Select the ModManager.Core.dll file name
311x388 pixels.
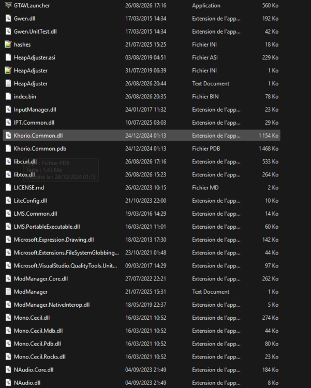click(41, 279)
